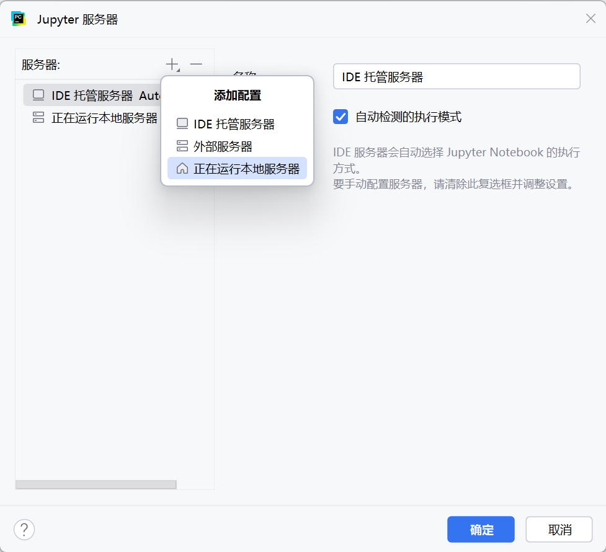Click the PyCharm logo in the title bar
Viewport: 606px width, 552px height.
[x=18, y=19]
